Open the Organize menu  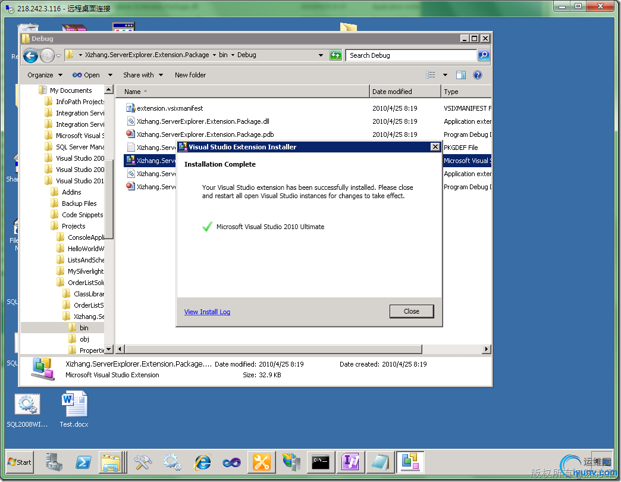tap(45, 75)
